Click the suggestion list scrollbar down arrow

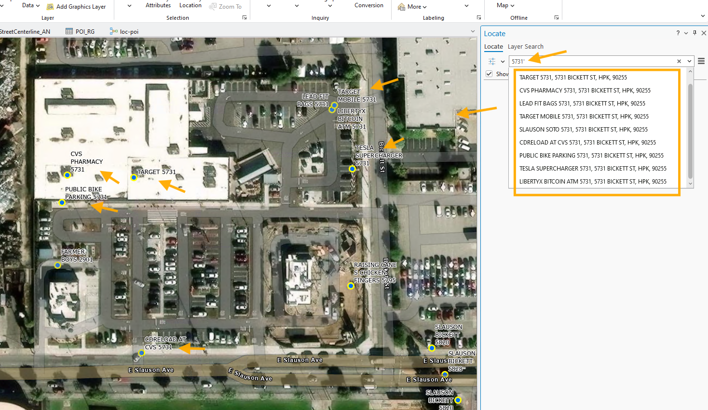pos(690,184)
